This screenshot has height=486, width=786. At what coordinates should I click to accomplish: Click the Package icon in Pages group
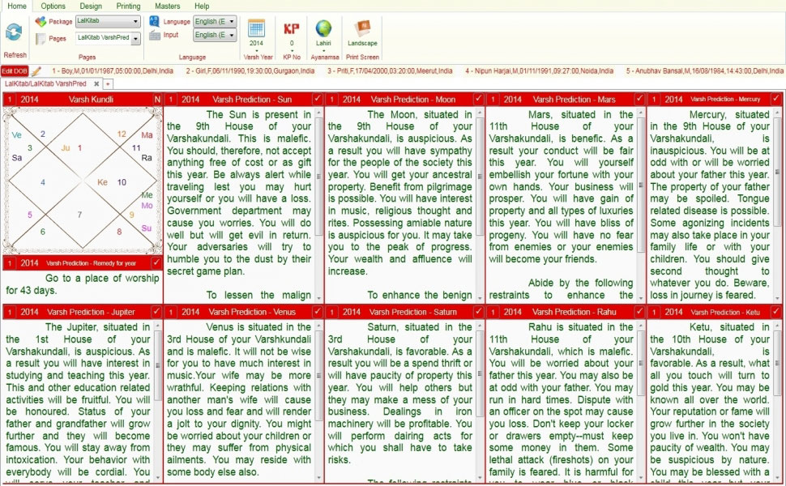[x=41, y=20]
